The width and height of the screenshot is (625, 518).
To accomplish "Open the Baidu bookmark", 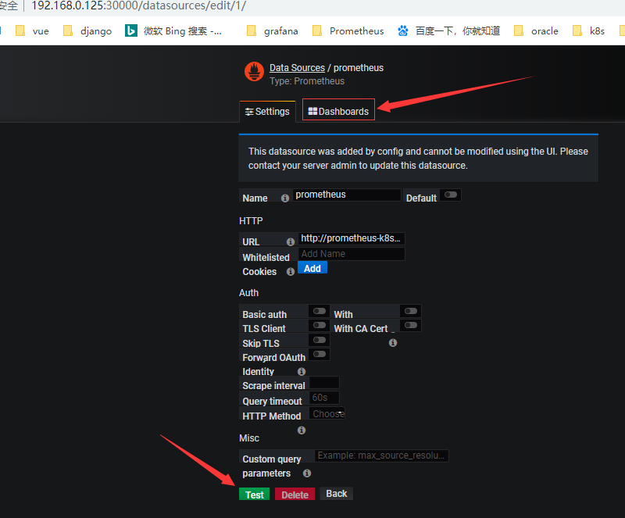I will tap(448, 31).
